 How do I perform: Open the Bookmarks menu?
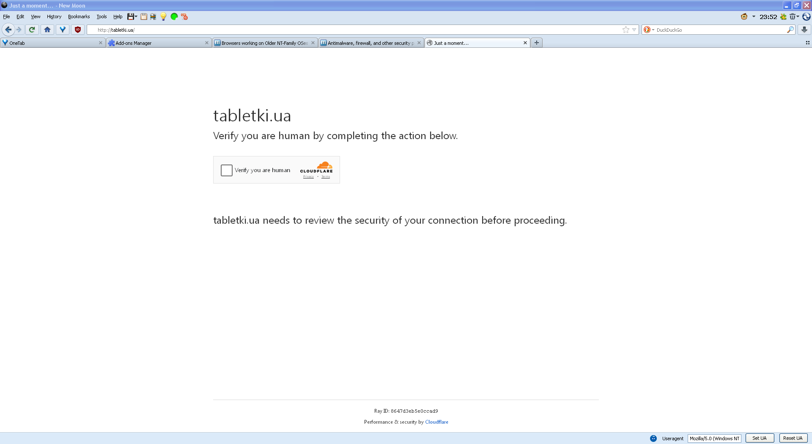pos(79,16)
